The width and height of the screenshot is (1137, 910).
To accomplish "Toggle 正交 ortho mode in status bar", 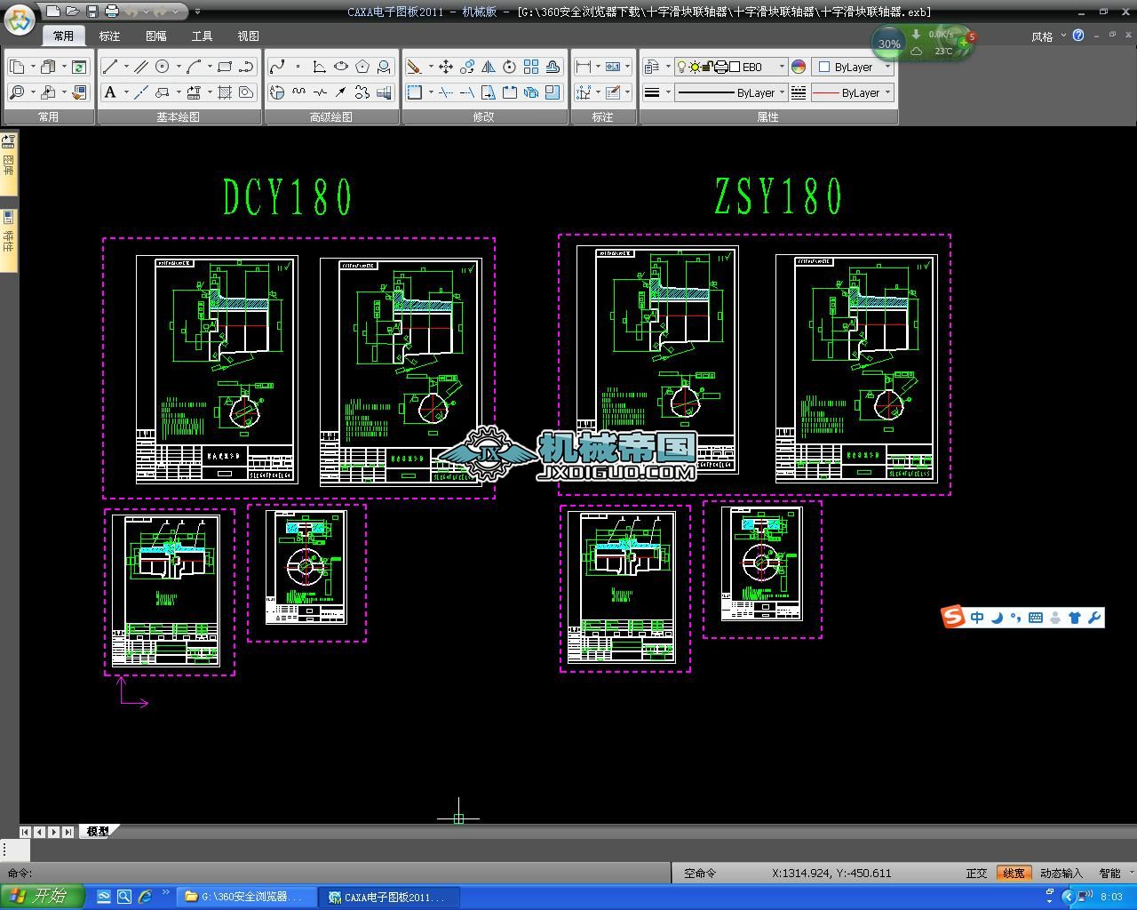I will coord(976,874).
